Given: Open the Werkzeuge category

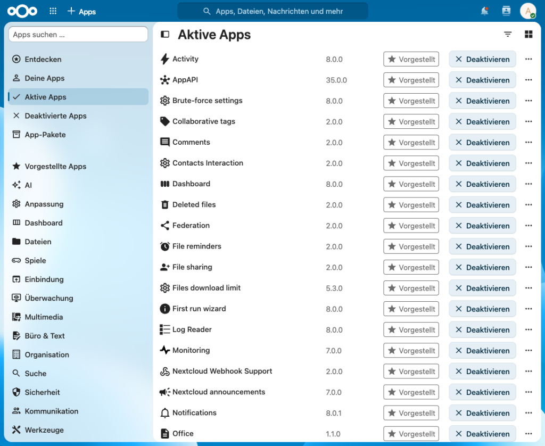Looking at the screenshot, I should click(x=78, y=430).
